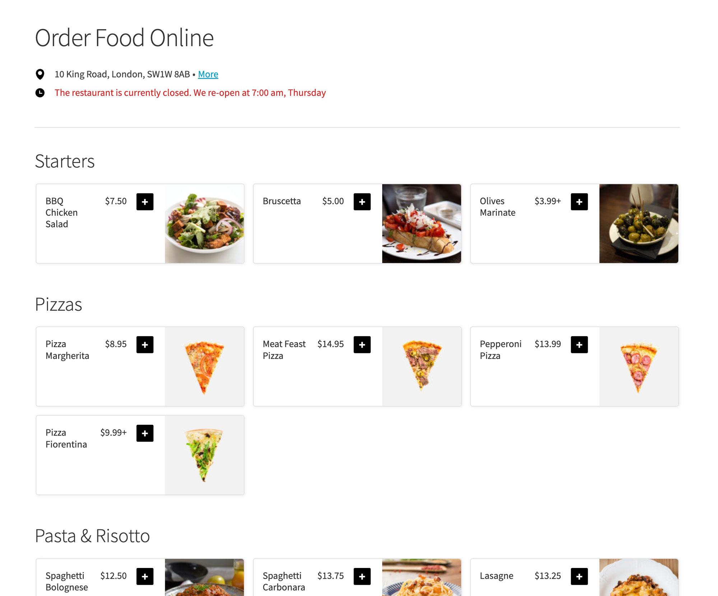This screenshot has height=596, width=718.
Task: Open the BBQ Chicken Salad photo
Action: coord(205,224)
